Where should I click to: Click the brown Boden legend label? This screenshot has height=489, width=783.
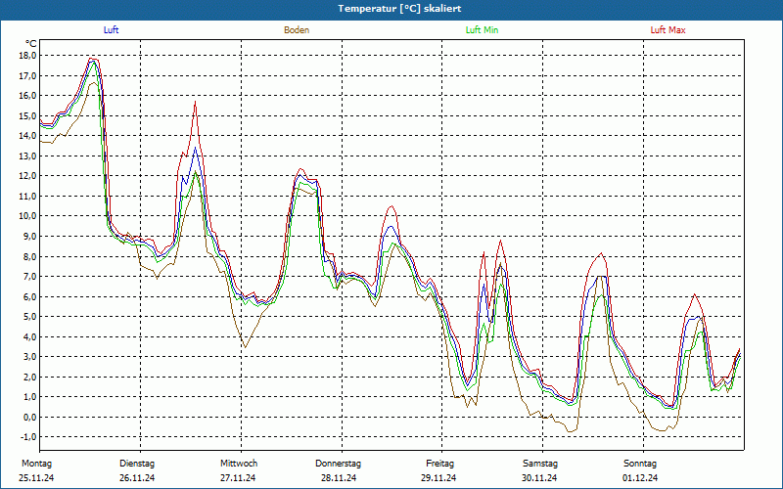point(297,30)
